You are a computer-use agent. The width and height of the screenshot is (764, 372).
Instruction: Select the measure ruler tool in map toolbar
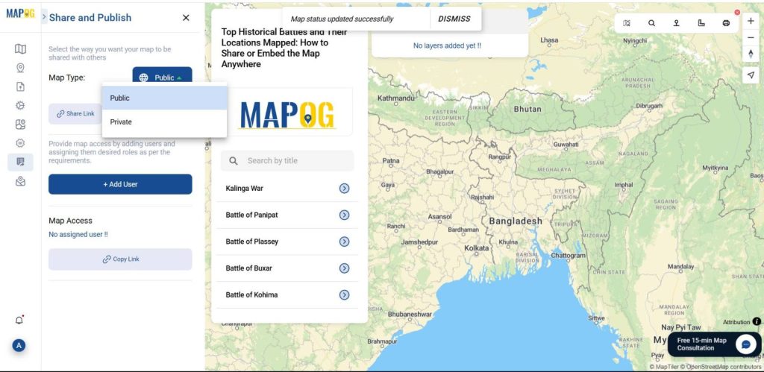tap(701, 23)
